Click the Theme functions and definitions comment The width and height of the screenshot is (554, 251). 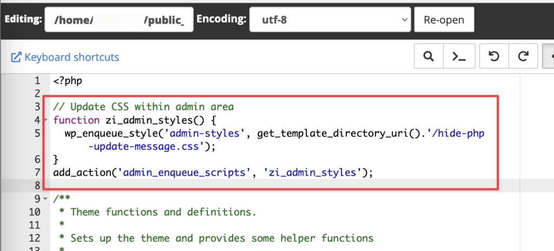click(x=162, y=212)
